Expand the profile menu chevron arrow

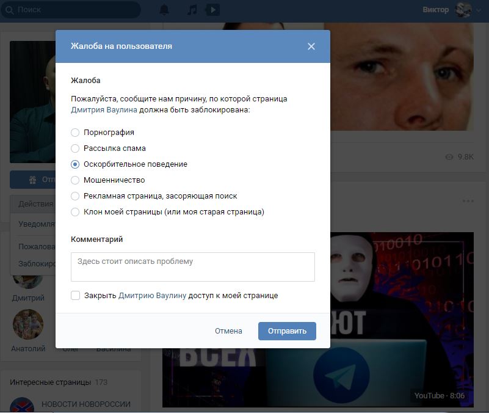[479, 10]
